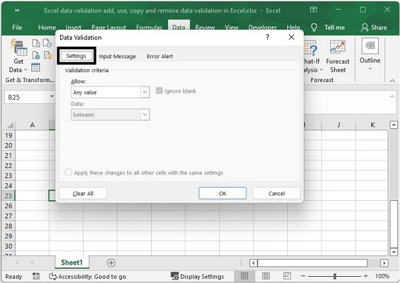Click the 100% zoom level
Viewport: 400px width, 283px height.
[x=382, y=276]
